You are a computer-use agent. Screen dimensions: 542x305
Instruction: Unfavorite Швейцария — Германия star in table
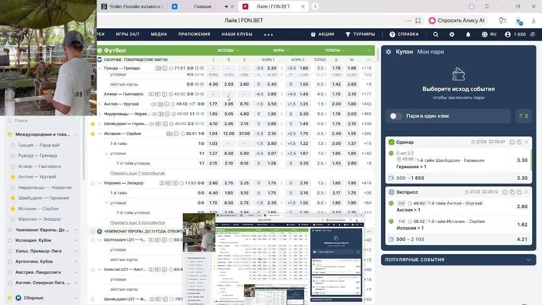(x=93, y=124)
